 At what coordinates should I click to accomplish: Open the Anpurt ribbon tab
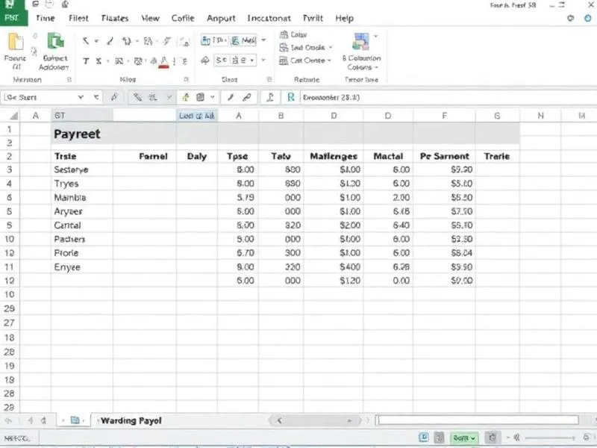click(x=221, y=18)
